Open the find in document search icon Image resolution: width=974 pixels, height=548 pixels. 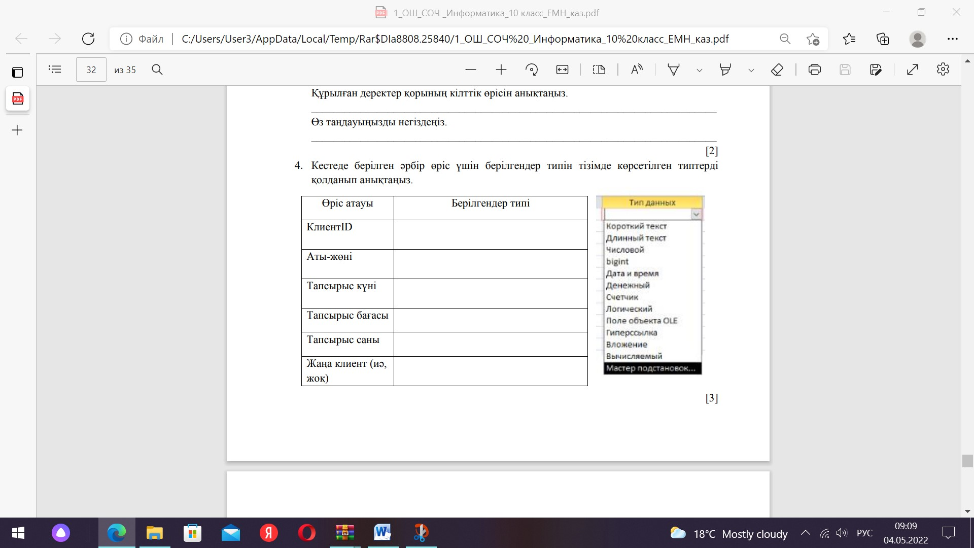[157, 70]
